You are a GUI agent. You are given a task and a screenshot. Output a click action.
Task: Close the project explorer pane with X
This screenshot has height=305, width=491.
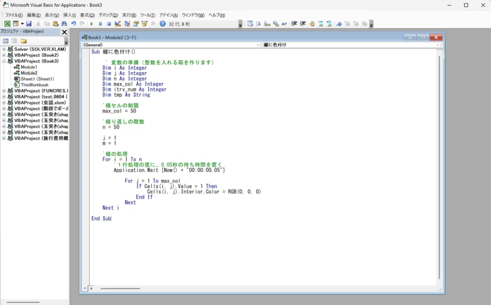tap(64, 32)
